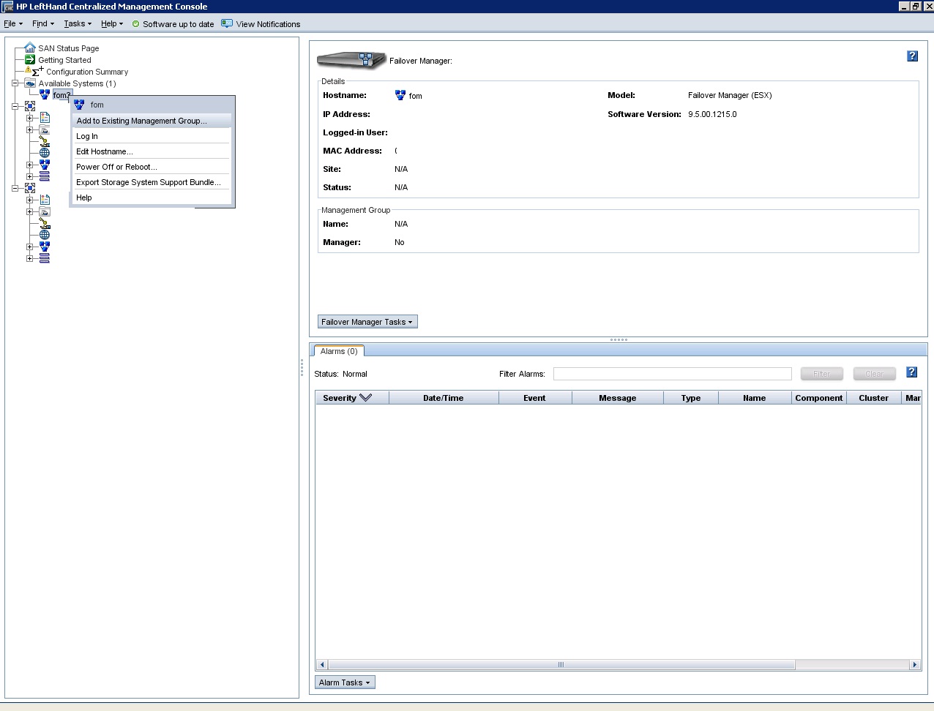The image size is (934, 711).
Task: Select the Servers folder icon in lower group
Action: click(x=45, y=211)
